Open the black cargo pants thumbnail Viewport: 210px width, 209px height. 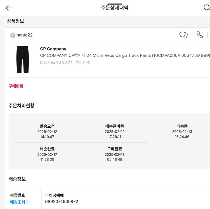[22, 60]
